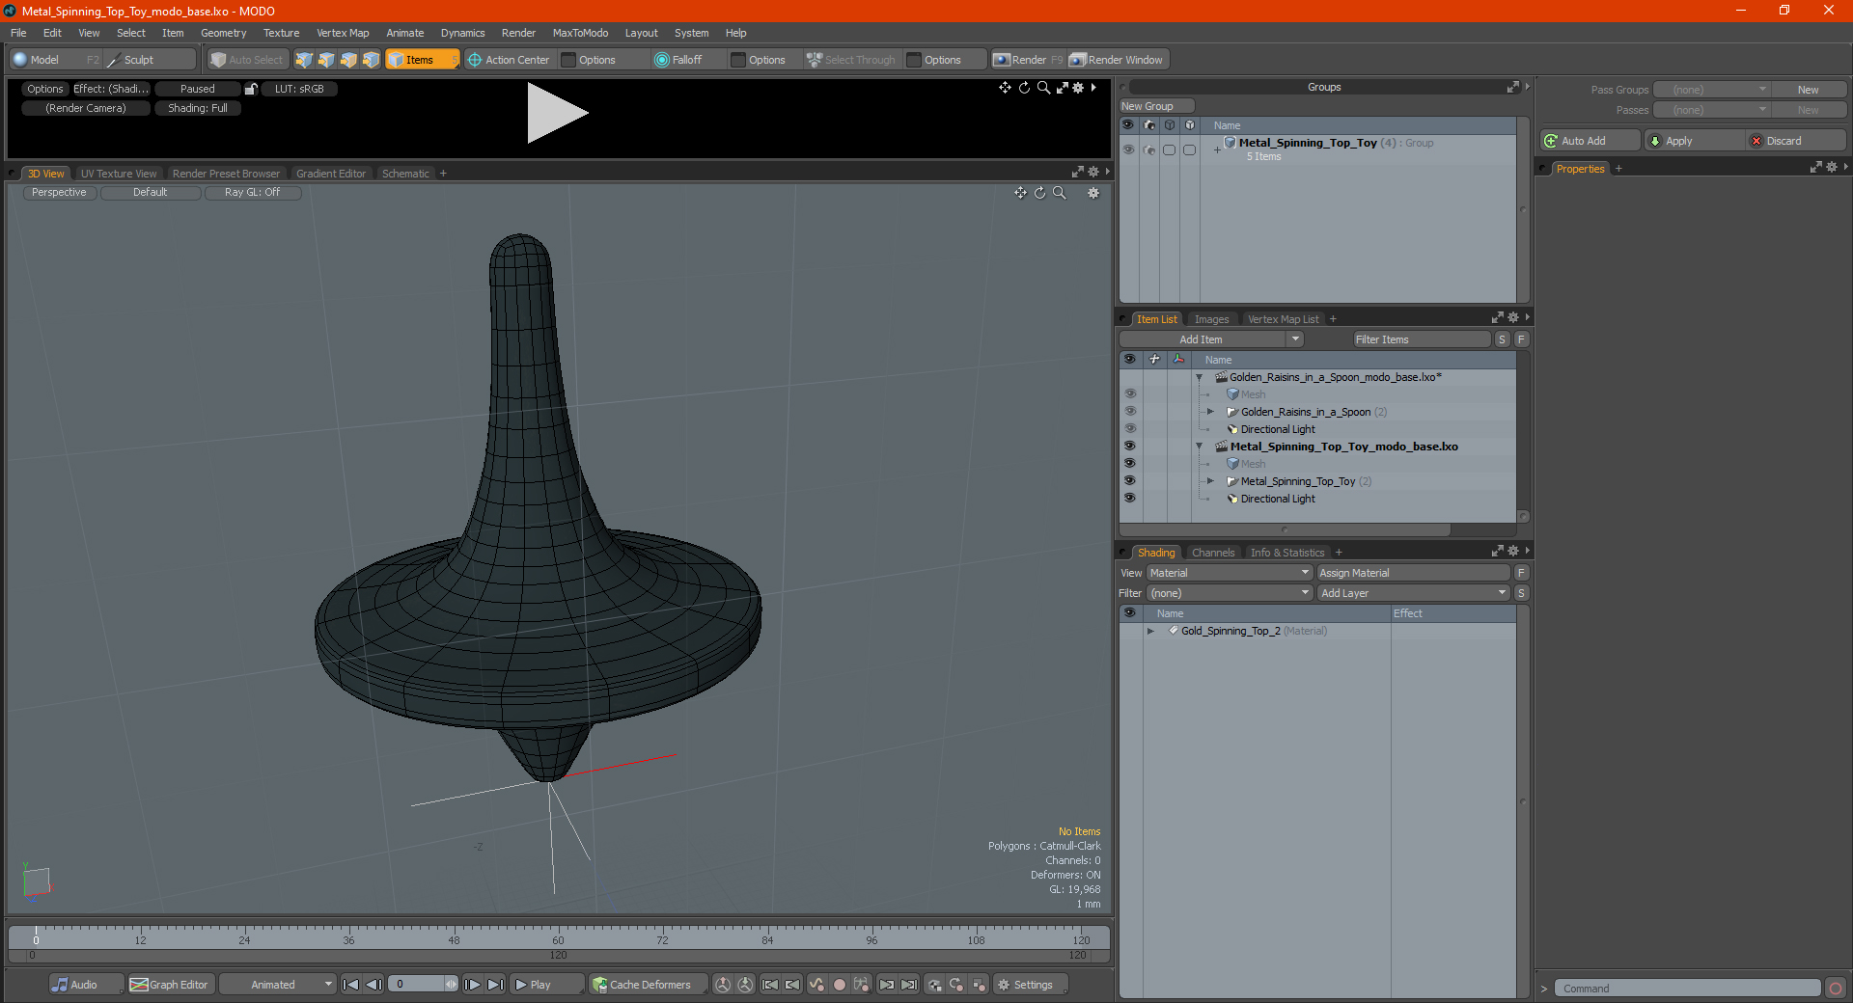Image resolution: width=1853 pixels, height=1003 pixels.
Task: Click the record keyframe circle icon
Action: pos(839,985)
